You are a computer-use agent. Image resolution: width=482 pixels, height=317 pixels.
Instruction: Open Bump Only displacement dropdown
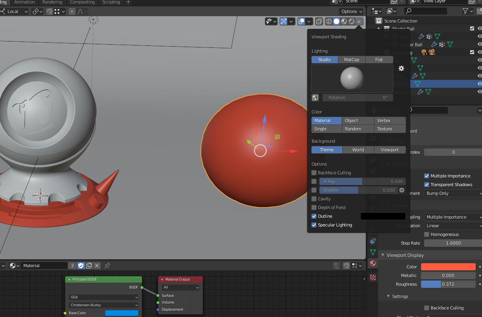453,193
